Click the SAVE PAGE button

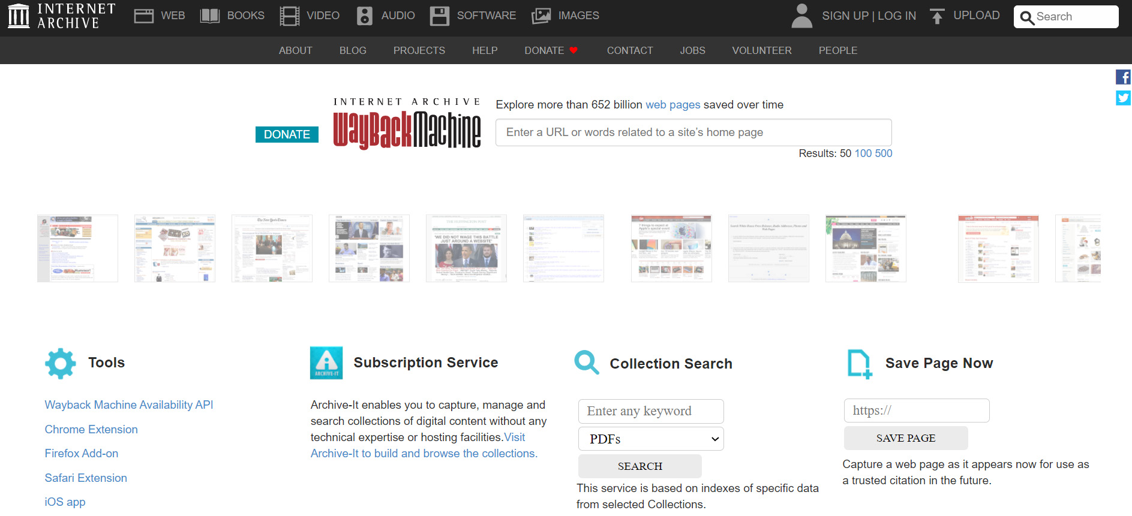905,438
